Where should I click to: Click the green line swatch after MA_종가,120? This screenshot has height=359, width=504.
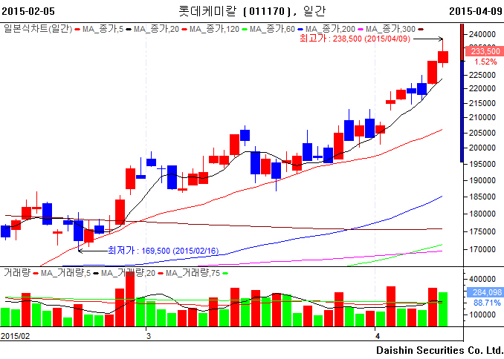pos(245,30)
